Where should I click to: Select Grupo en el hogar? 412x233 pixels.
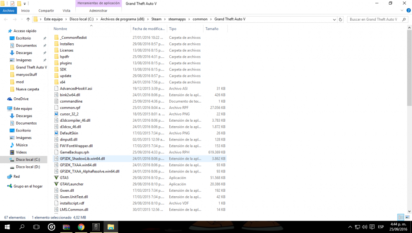tap(28, 186)
